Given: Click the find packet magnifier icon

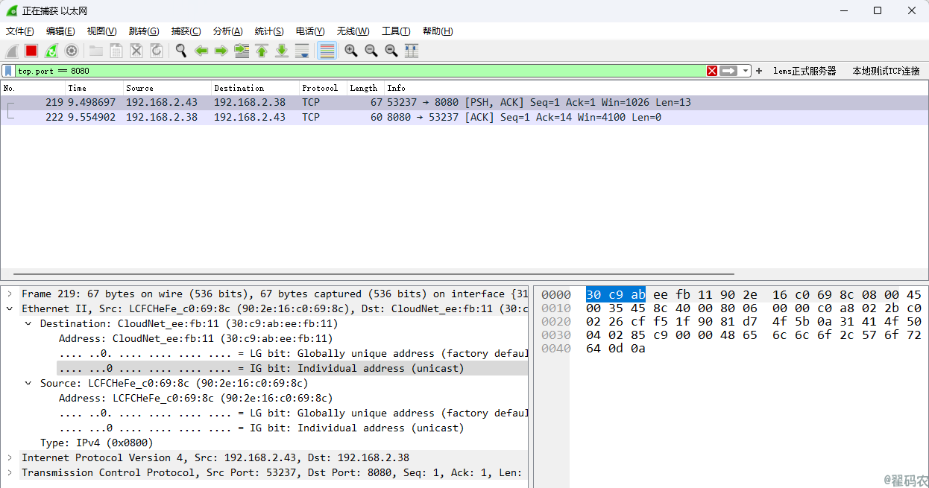Looking at the screenshot, I should tap(181, 51).
